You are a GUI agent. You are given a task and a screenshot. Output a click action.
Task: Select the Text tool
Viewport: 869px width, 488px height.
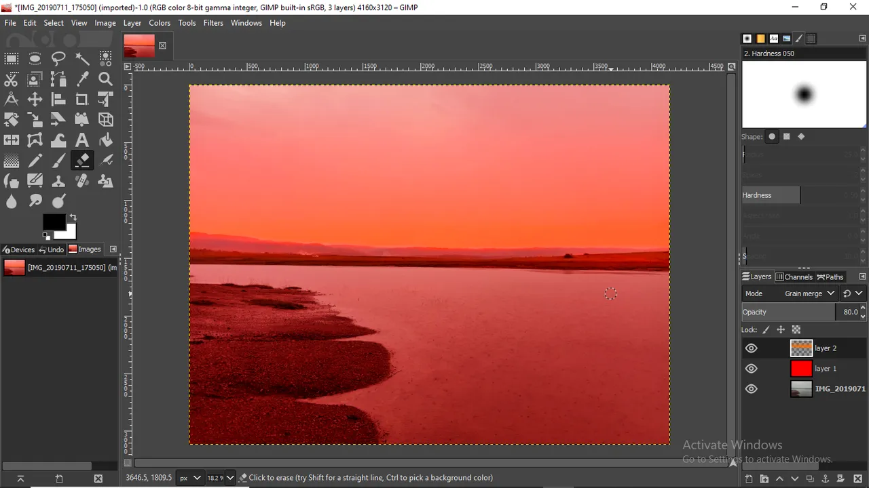82,140
